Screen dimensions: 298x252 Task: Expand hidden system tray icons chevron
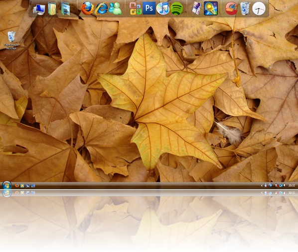[262, 186]
